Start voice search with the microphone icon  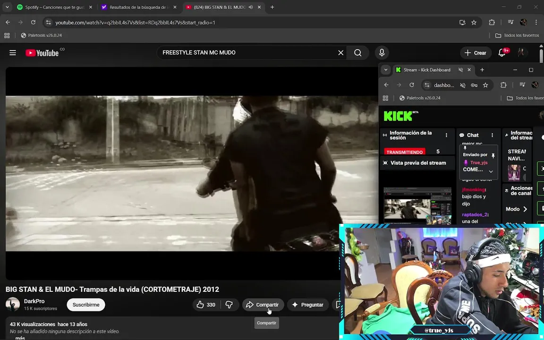(382, 53)
